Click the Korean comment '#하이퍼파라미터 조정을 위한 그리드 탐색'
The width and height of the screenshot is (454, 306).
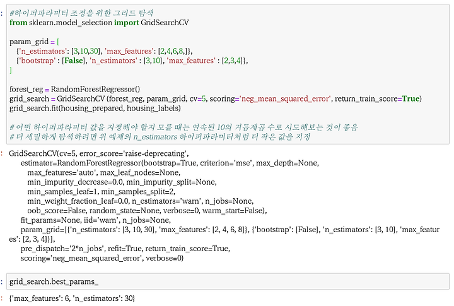81,13
